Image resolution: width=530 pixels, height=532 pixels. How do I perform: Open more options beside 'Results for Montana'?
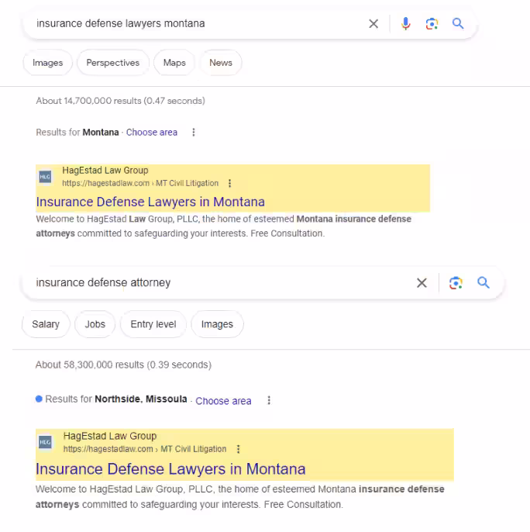194,133
